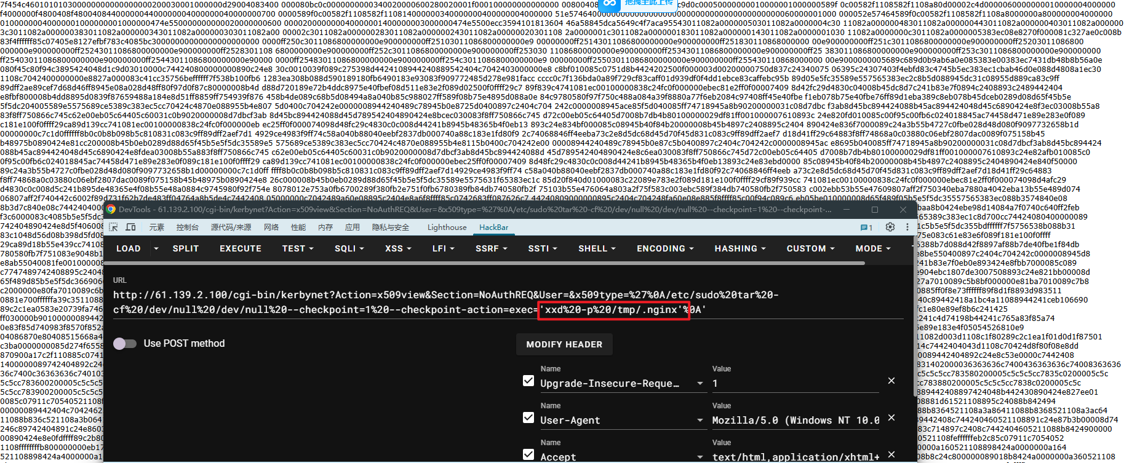The width and height of the screenshot is (1124, 463).
Task: Uncheck the Accept header checkbox
Action: [528, 454]
